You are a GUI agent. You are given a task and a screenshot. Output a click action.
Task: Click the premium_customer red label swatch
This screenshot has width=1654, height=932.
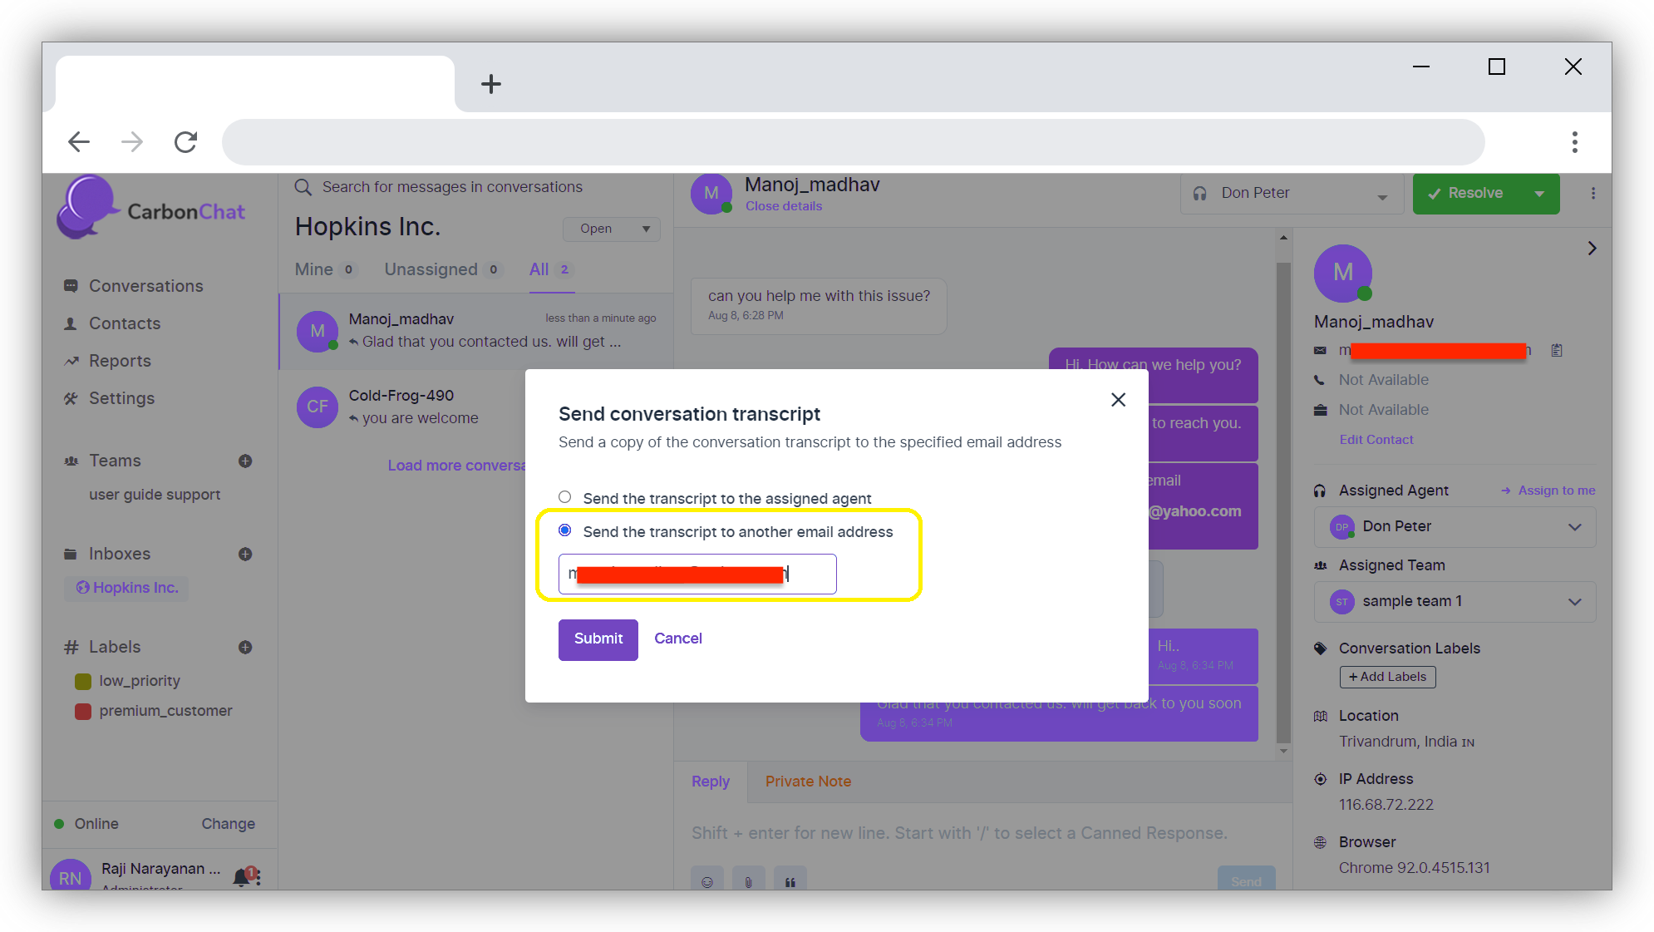coord(83,711)
